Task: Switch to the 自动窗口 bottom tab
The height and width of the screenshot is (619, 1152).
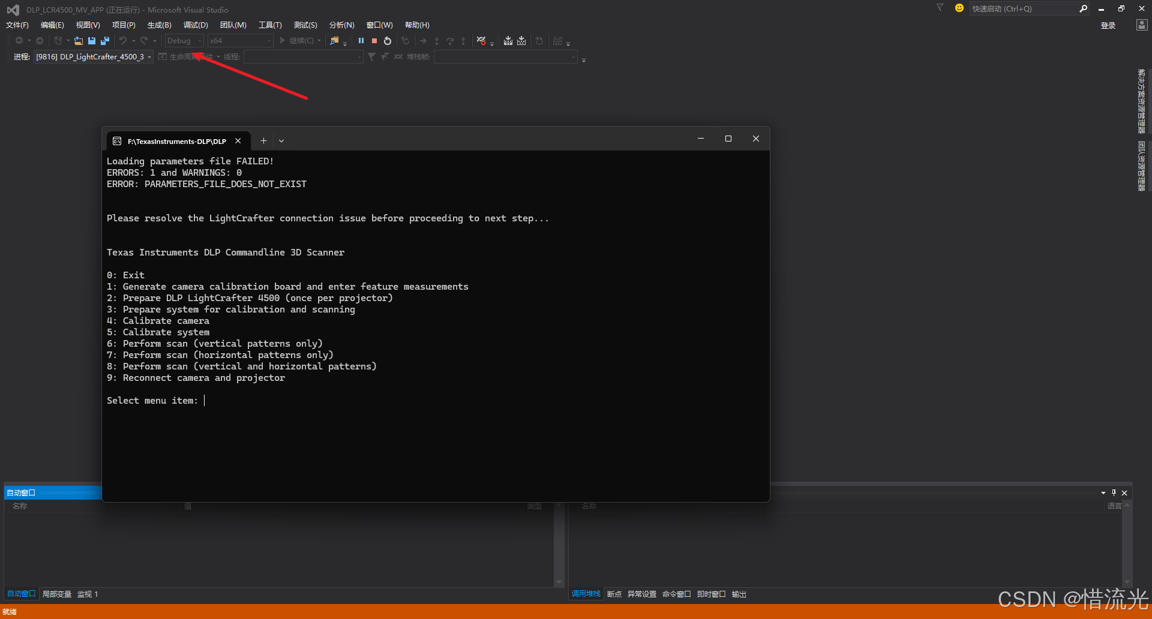Action: point(22,594)
